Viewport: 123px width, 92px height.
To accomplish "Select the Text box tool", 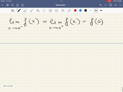I will pyautogui.click(x=63, y=10).
